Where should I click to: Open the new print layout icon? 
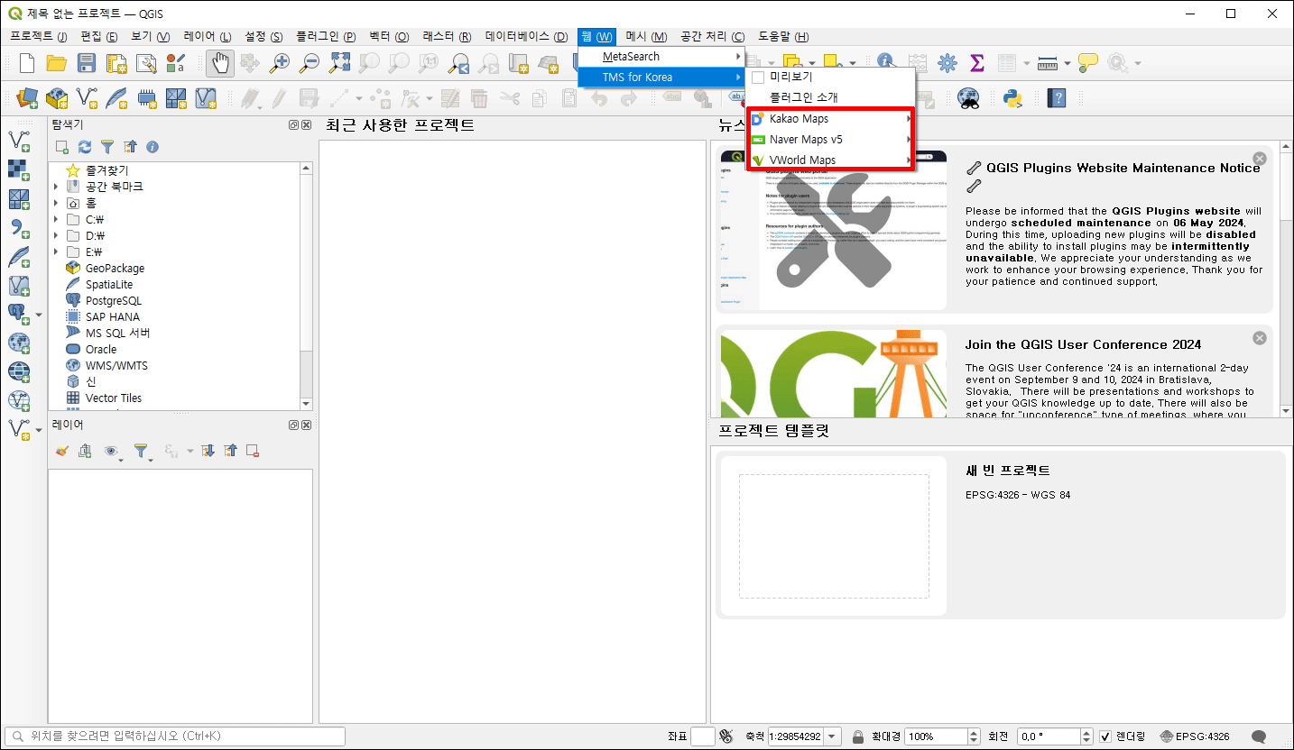116,63
